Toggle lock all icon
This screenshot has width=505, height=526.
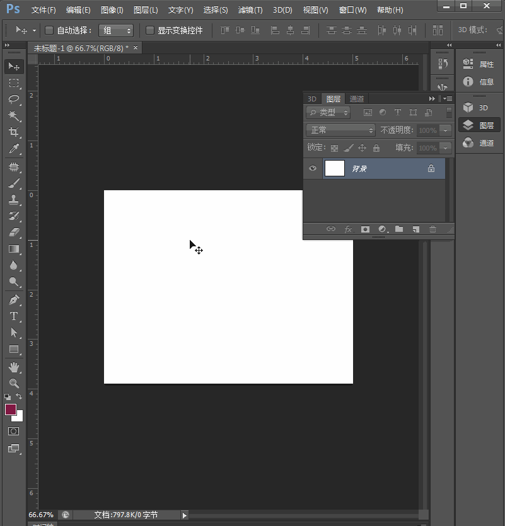click(376, 147)
